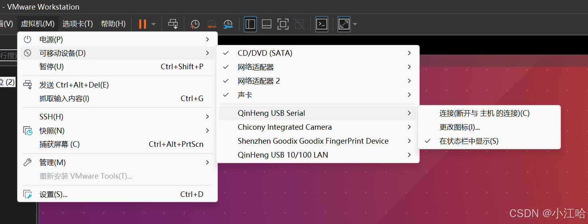Viewport: 588px width, 224px height.
Task: Open the stretch display dropdown arrow
Action: (355, 24)
